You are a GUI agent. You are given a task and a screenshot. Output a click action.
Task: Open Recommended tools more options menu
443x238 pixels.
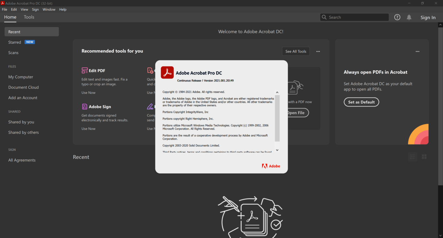318,52
